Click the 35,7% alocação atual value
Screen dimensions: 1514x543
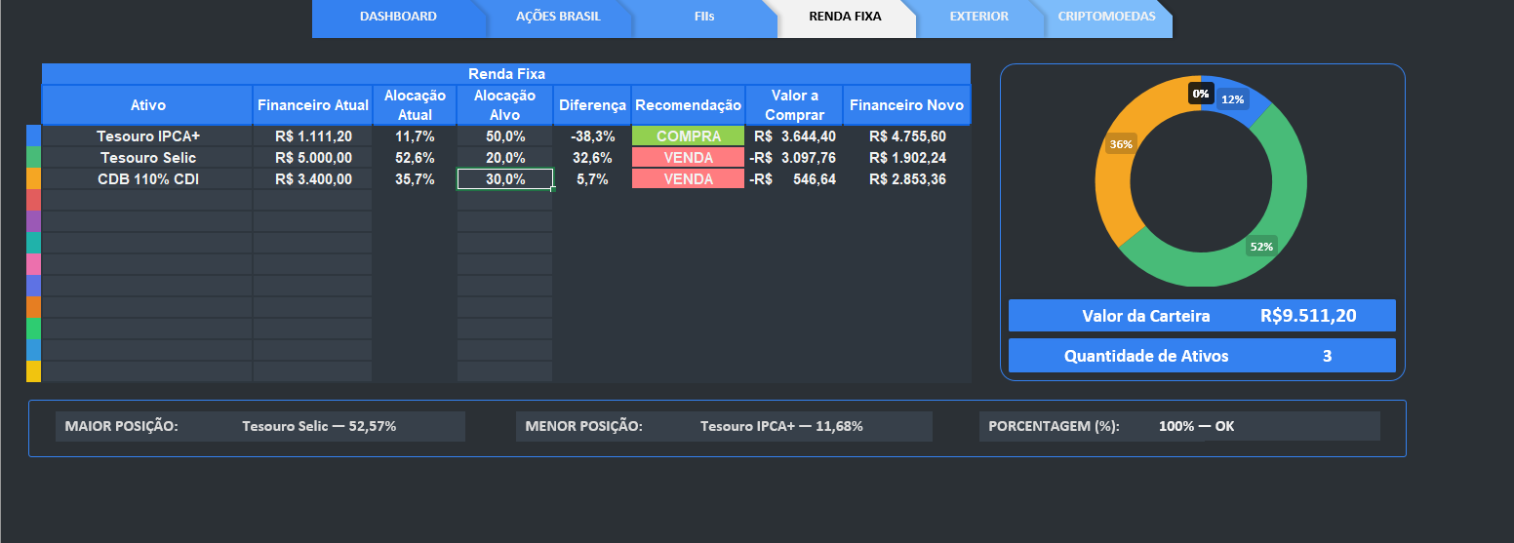click(x=415, y=179)
